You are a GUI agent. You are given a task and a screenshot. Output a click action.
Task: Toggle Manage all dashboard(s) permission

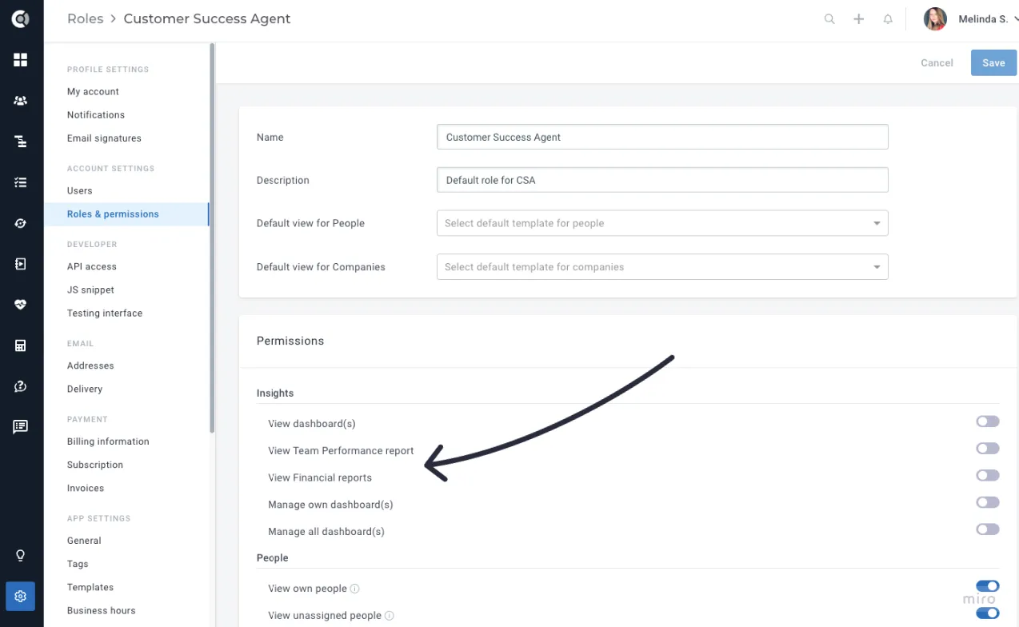point(988,529)
